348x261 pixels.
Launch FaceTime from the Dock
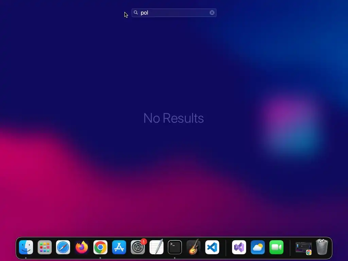276,247
